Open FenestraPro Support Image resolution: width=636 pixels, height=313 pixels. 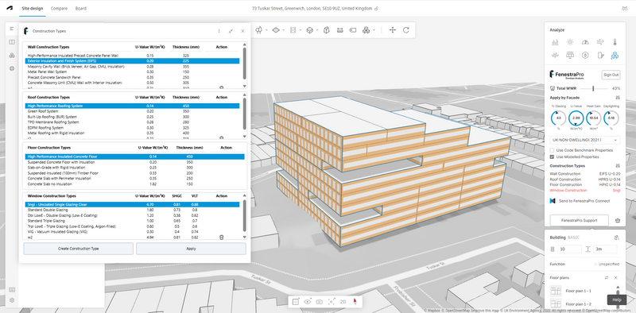coord(580,220)
